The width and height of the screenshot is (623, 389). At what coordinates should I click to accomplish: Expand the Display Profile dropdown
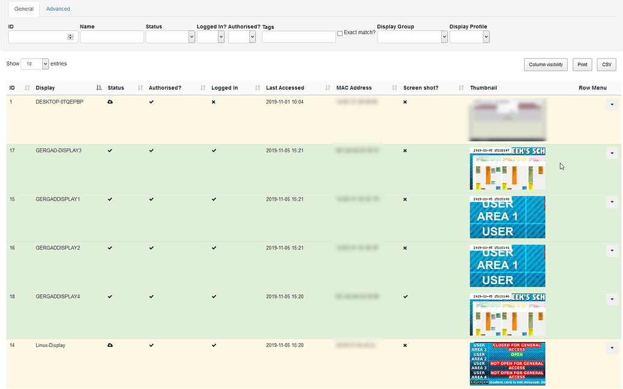(x=469, y=37)
